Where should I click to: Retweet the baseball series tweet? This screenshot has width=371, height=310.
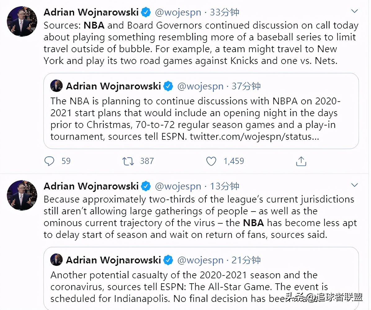pyautogui.click(x=128, y=161)
